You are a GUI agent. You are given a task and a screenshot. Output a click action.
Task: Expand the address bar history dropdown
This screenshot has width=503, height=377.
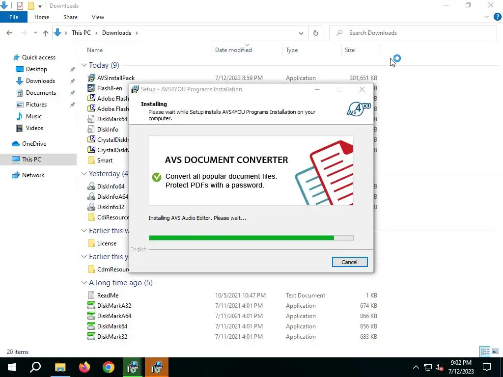(301, 33)
